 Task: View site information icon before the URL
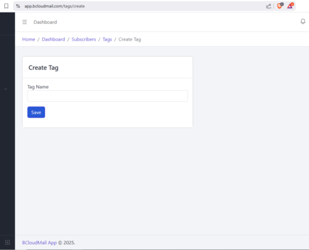click(x=18, y=6)
